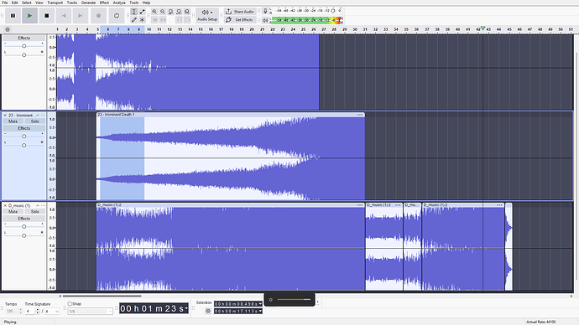Zoom in on the waveform

coord(154,12)
